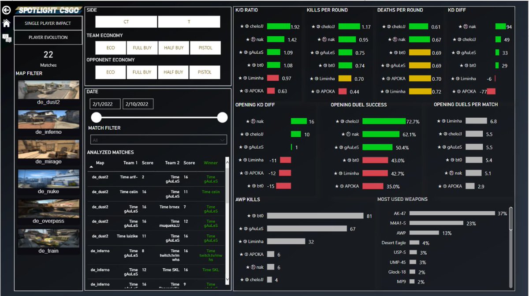Sort matches by Team 1 column
This screenshot has width=529, height=296.
click(x=130, y=163)
